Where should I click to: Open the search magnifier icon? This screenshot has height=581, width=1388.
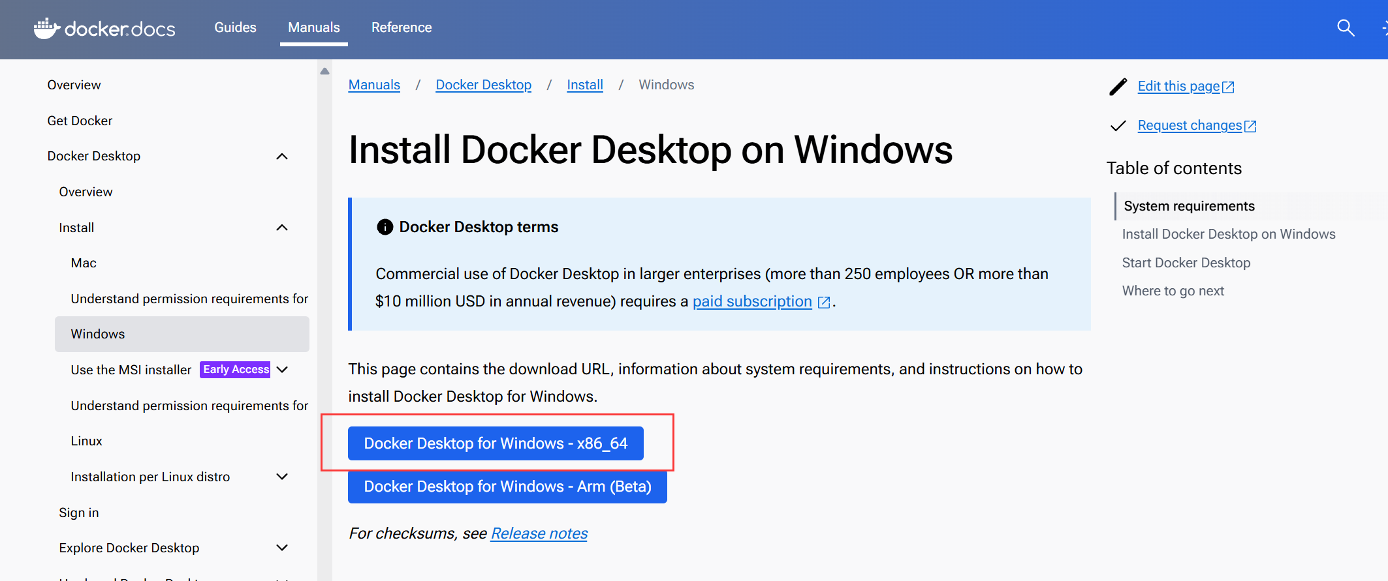tap(1346, 27)
